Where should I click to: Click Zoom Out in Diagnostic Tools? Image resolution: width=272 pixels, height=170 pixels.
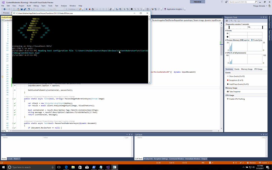[x=235, y=21]
